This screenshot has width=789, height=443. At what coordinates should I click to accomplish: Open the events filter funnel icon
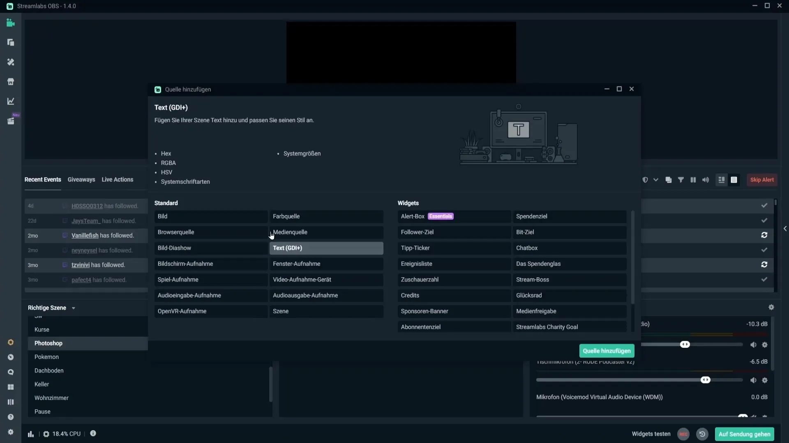coord(681,180)
